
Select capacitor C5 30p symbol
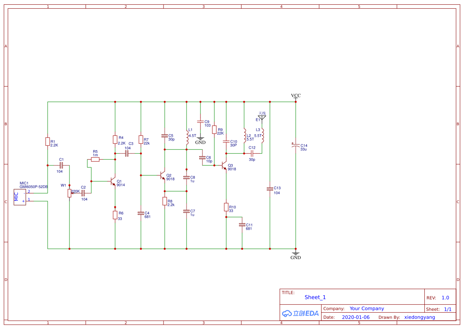[165, 135]
